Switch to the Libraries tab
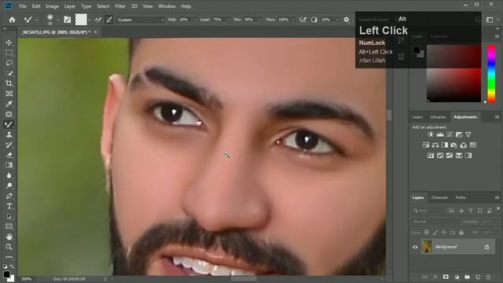This screenshot has height=283, width=503. click(438, 117)
